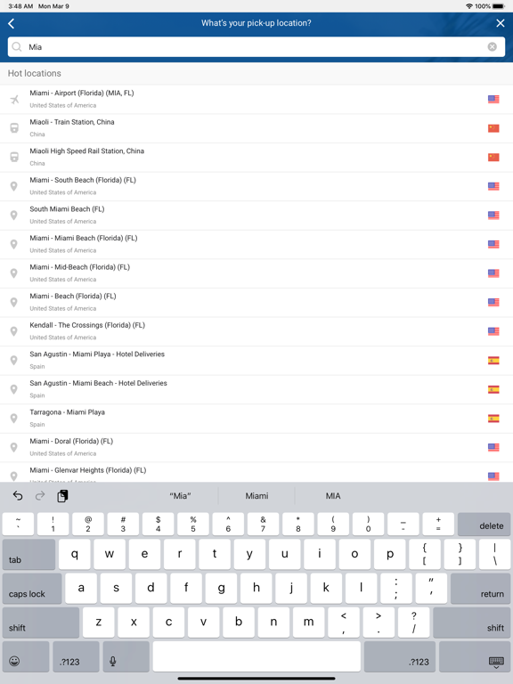Tap pin icon beside Kendall - The Crossings
The width and height of the screenshot is (513, 684).
coord(14,331)
